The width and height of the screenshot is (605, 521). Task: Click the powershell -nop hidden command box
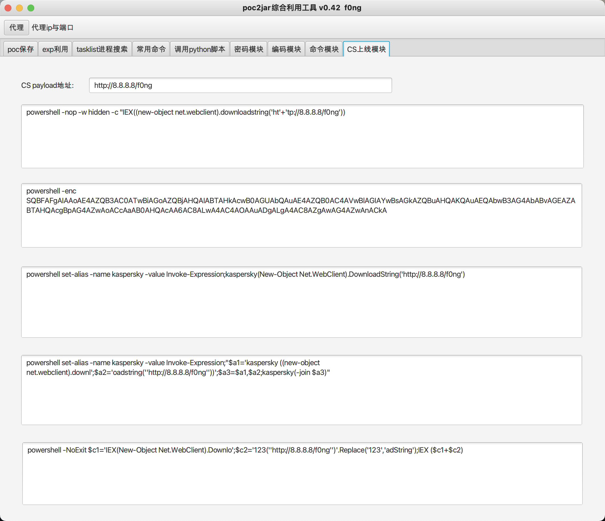point(302,136)
